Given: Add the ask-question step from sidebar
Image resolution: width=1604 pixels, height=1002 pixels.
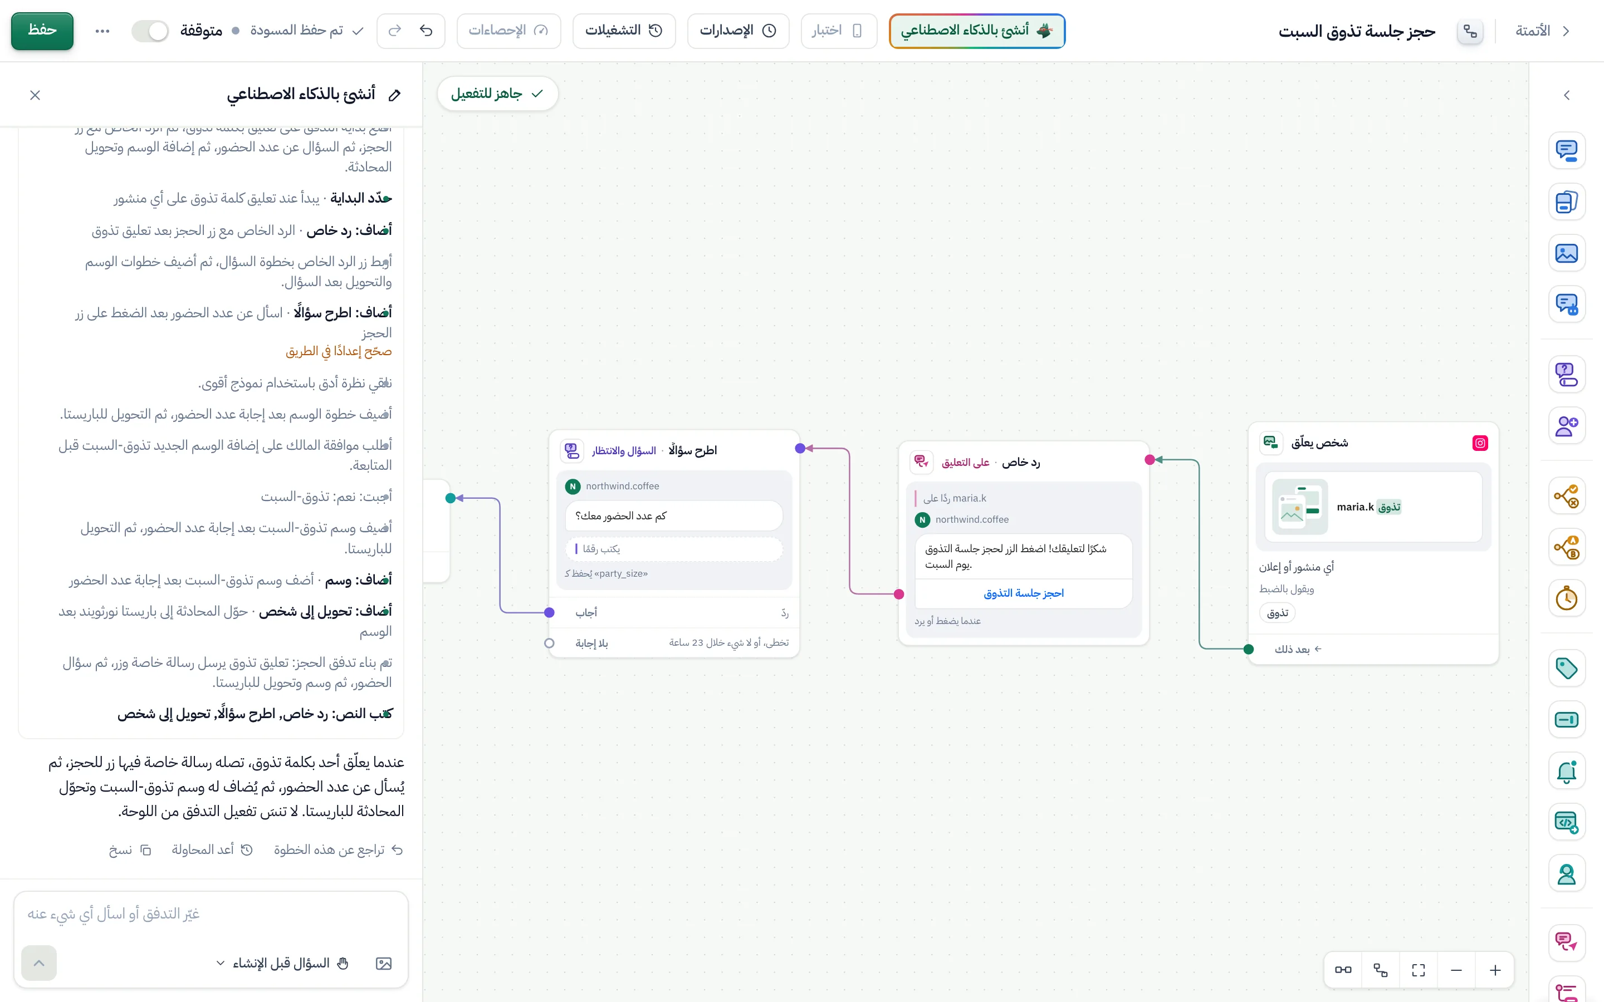Looking at the screenshot, I should click(1566, 375).
